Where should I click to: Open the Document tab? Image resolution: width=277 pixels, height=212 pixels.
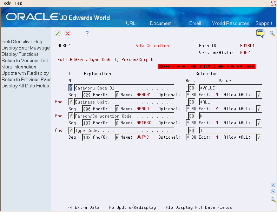tap(160, 23)
